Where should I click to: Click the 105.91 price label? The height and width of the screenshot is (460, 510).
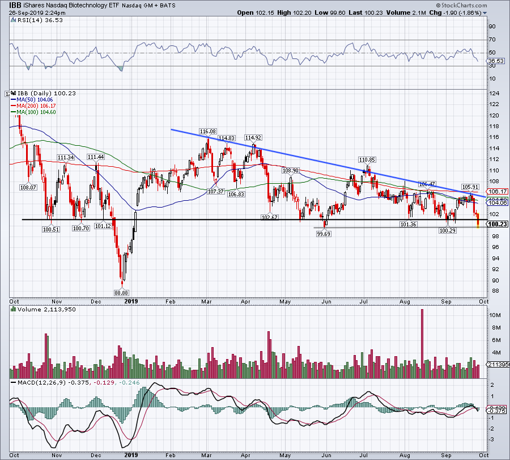click(x=470, y=187)
